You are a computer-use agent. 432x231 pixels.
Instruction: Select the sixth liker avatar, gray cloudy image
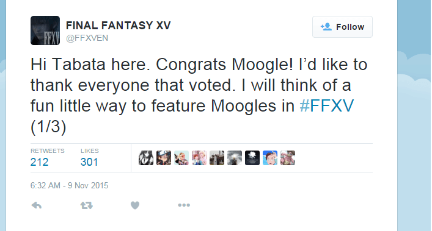pos(235,158)
